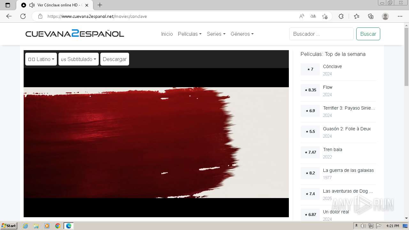Click the Buscador search field
The height and width of the screenshot is (230, 409).
point(321,34)
